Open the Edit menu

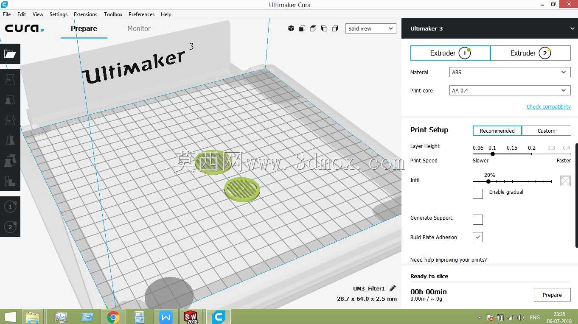tap(22, 14)
